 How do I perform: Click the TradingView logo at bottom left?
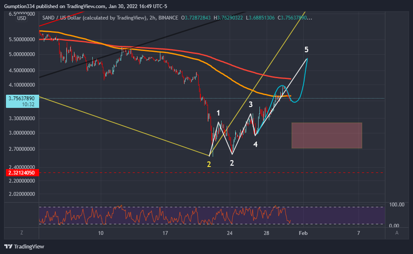click(24, 246)
